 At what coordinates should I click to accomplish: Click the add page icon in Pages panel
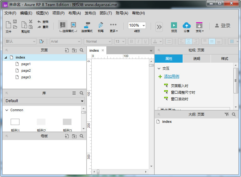[67, 50]
